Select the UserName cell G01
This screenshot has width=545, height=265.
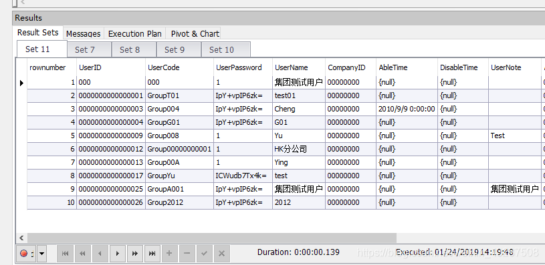(299, 122)
